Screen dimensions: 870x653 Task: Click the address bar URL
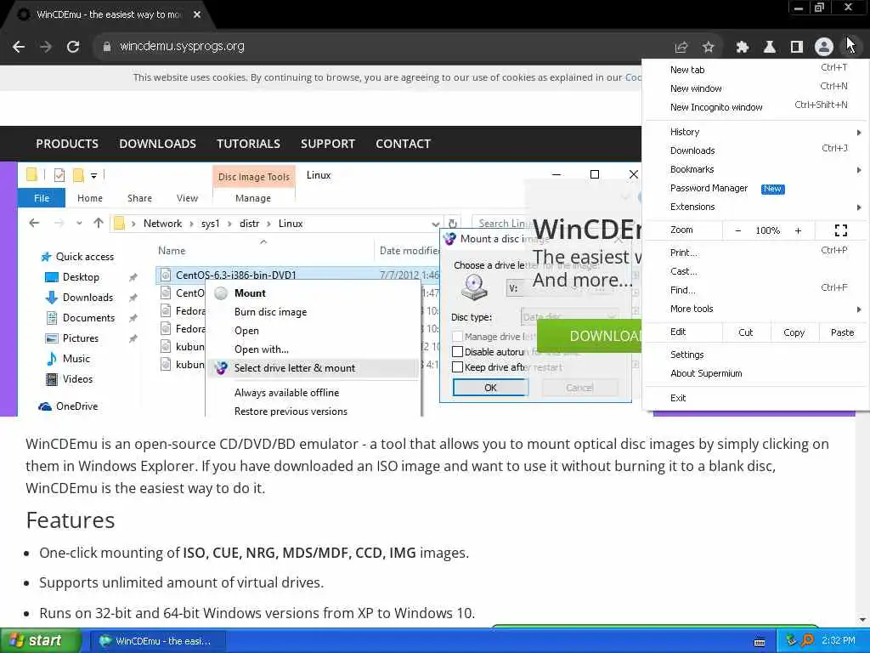[182, 47]
